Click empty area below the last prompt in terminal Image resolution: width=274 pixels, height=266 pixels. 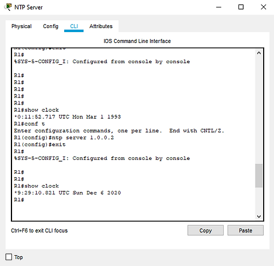(x=134, y=211)
